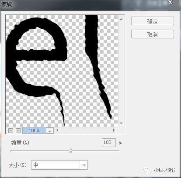Close the 波纹 dialog with X
The image size is (181, 178).
click(x=170, y=3)
